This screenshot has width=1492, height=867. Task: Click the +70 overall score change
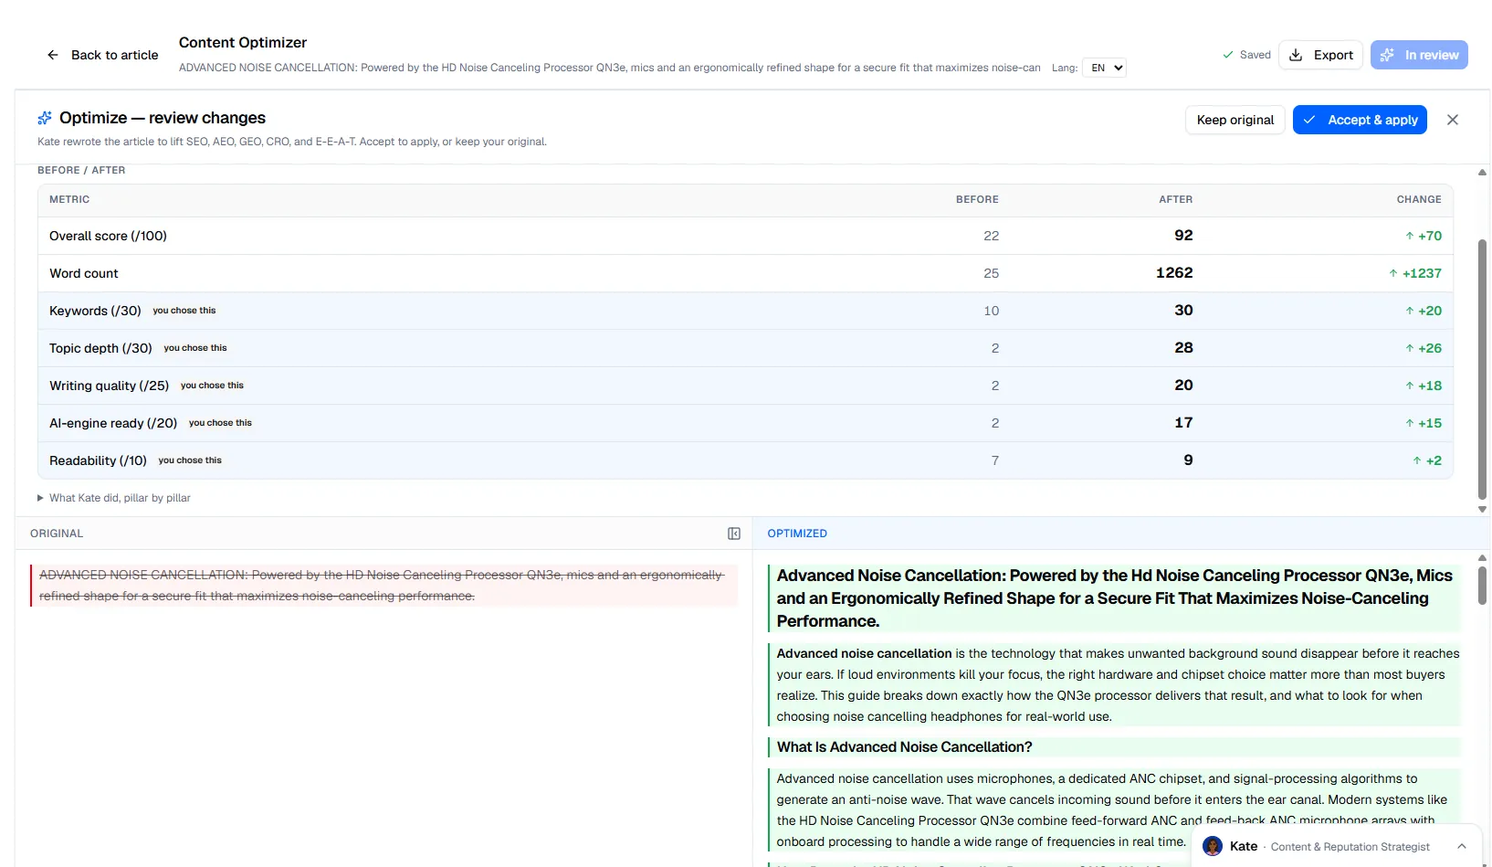[1424, 236]
